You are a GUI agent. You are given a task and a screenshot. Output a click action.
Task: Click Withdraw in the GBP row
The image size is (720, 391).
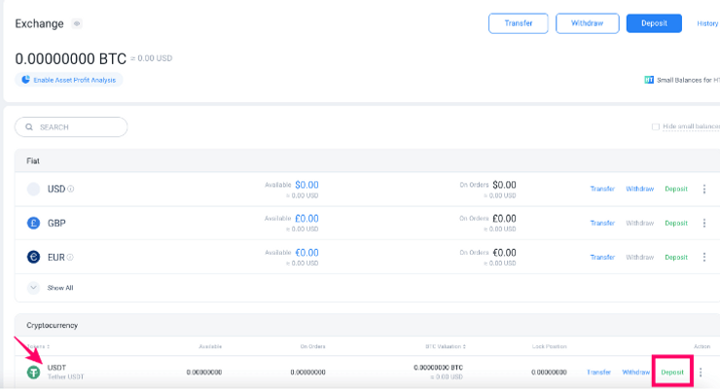tap(639, 223)
